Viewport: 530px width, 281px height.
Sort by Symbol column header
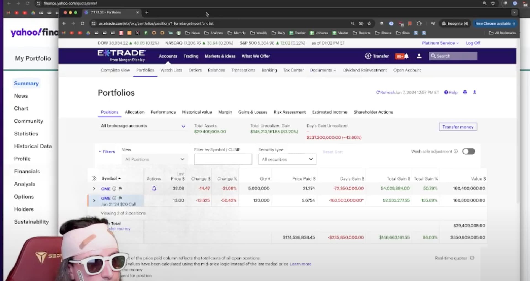(111, 178)
